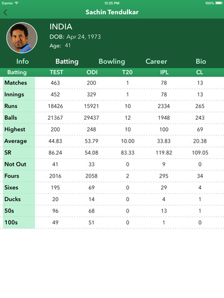Tap the CL column header
Image resolution: width=224 pixels, height=298 pixels.
(200, 72)
